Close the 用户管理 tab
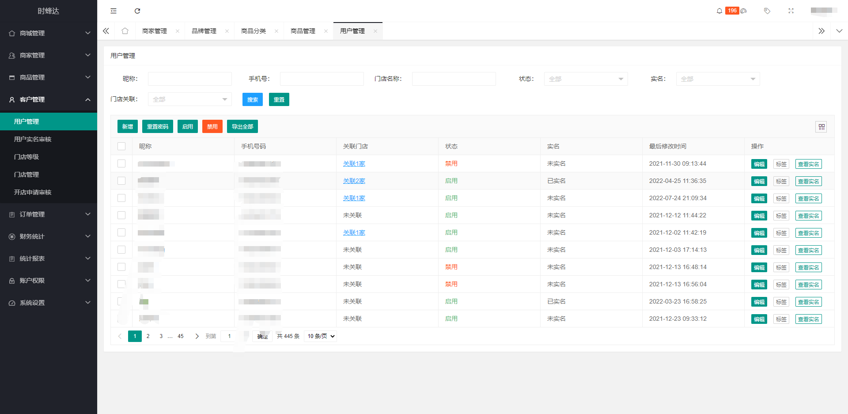848x414 pixels. click(x=375, y=31)
